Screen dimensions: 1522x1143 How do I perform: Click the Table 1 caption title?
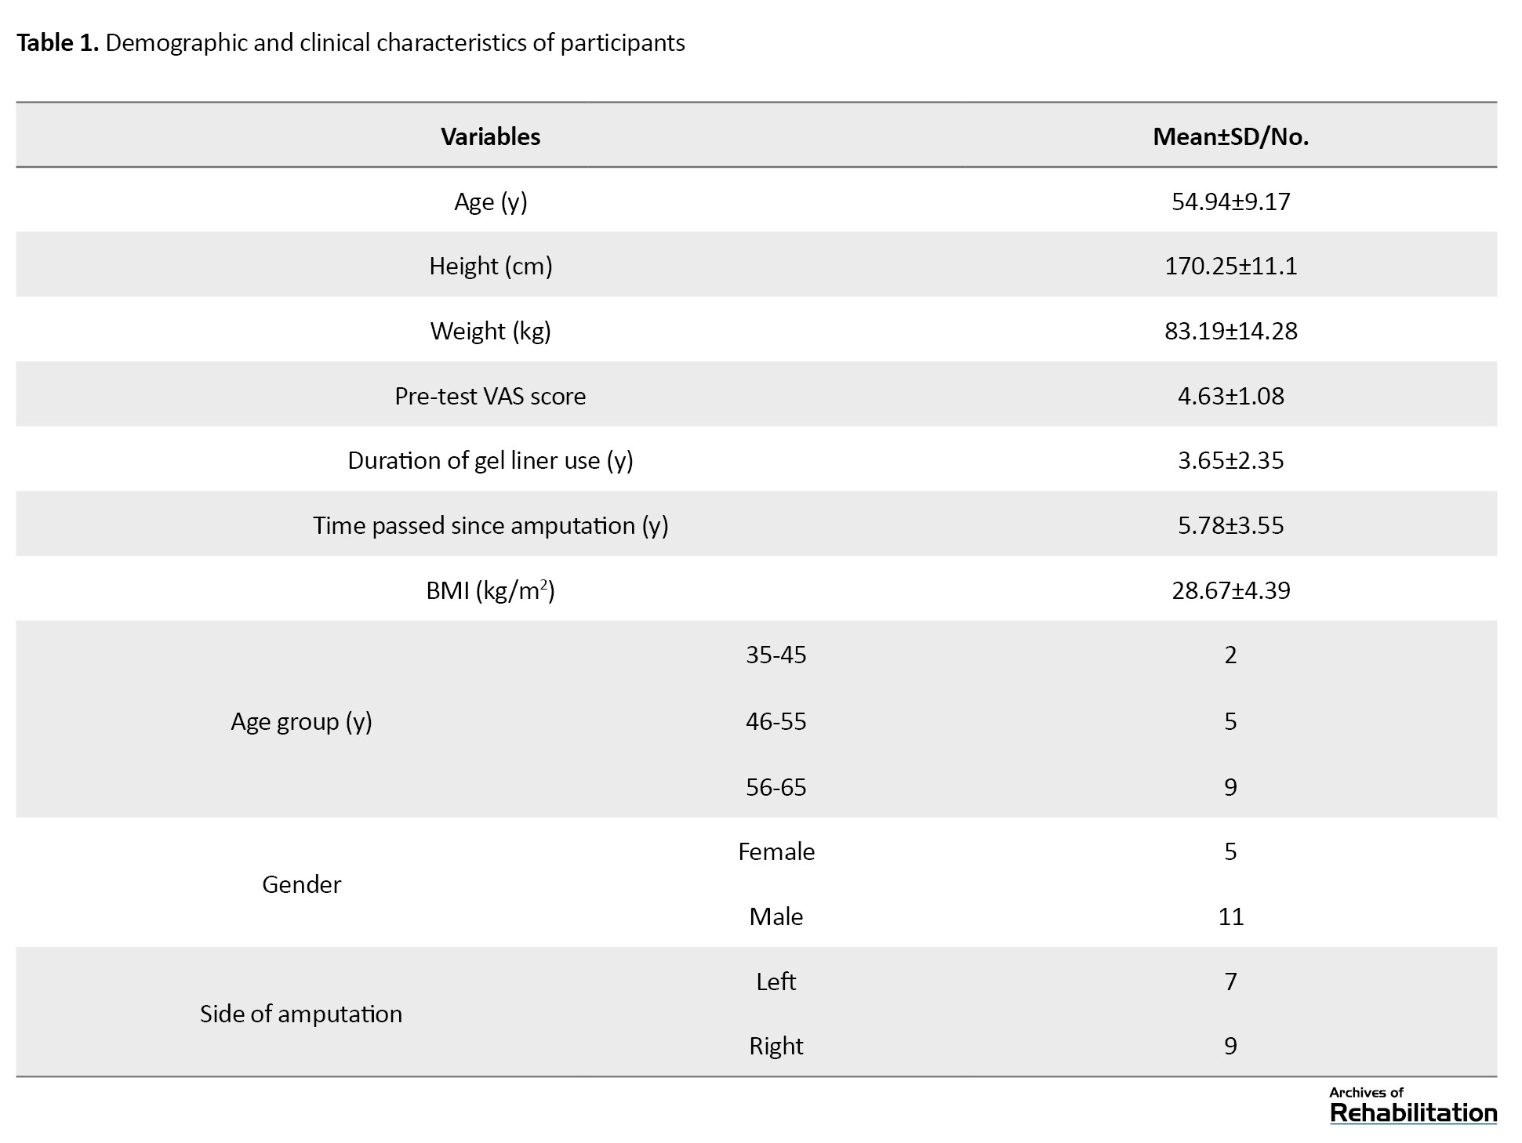point(351,42)
